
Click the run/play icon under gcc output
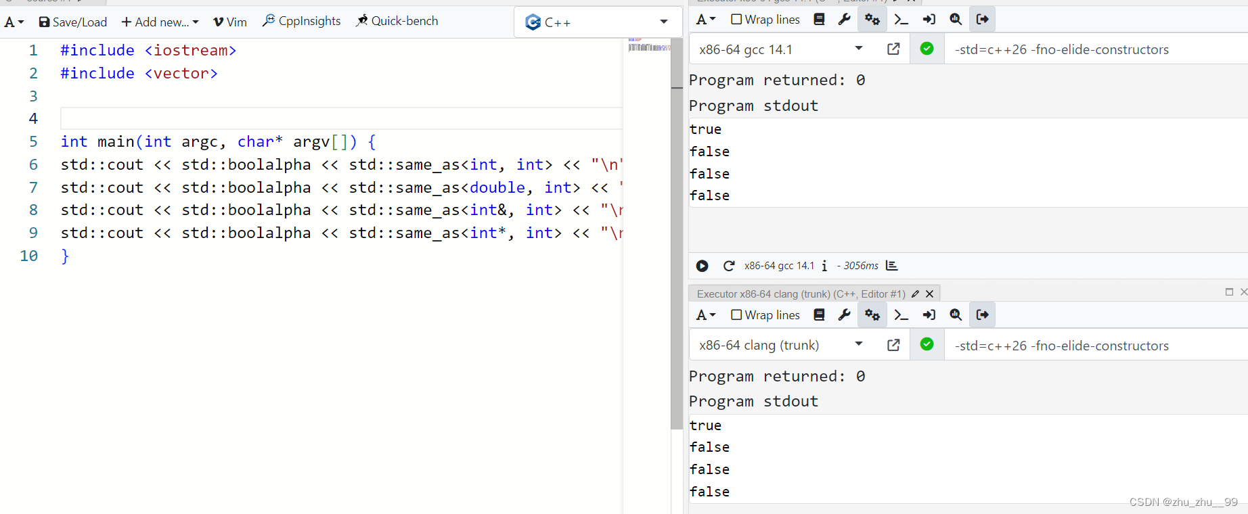pos(703,266)
